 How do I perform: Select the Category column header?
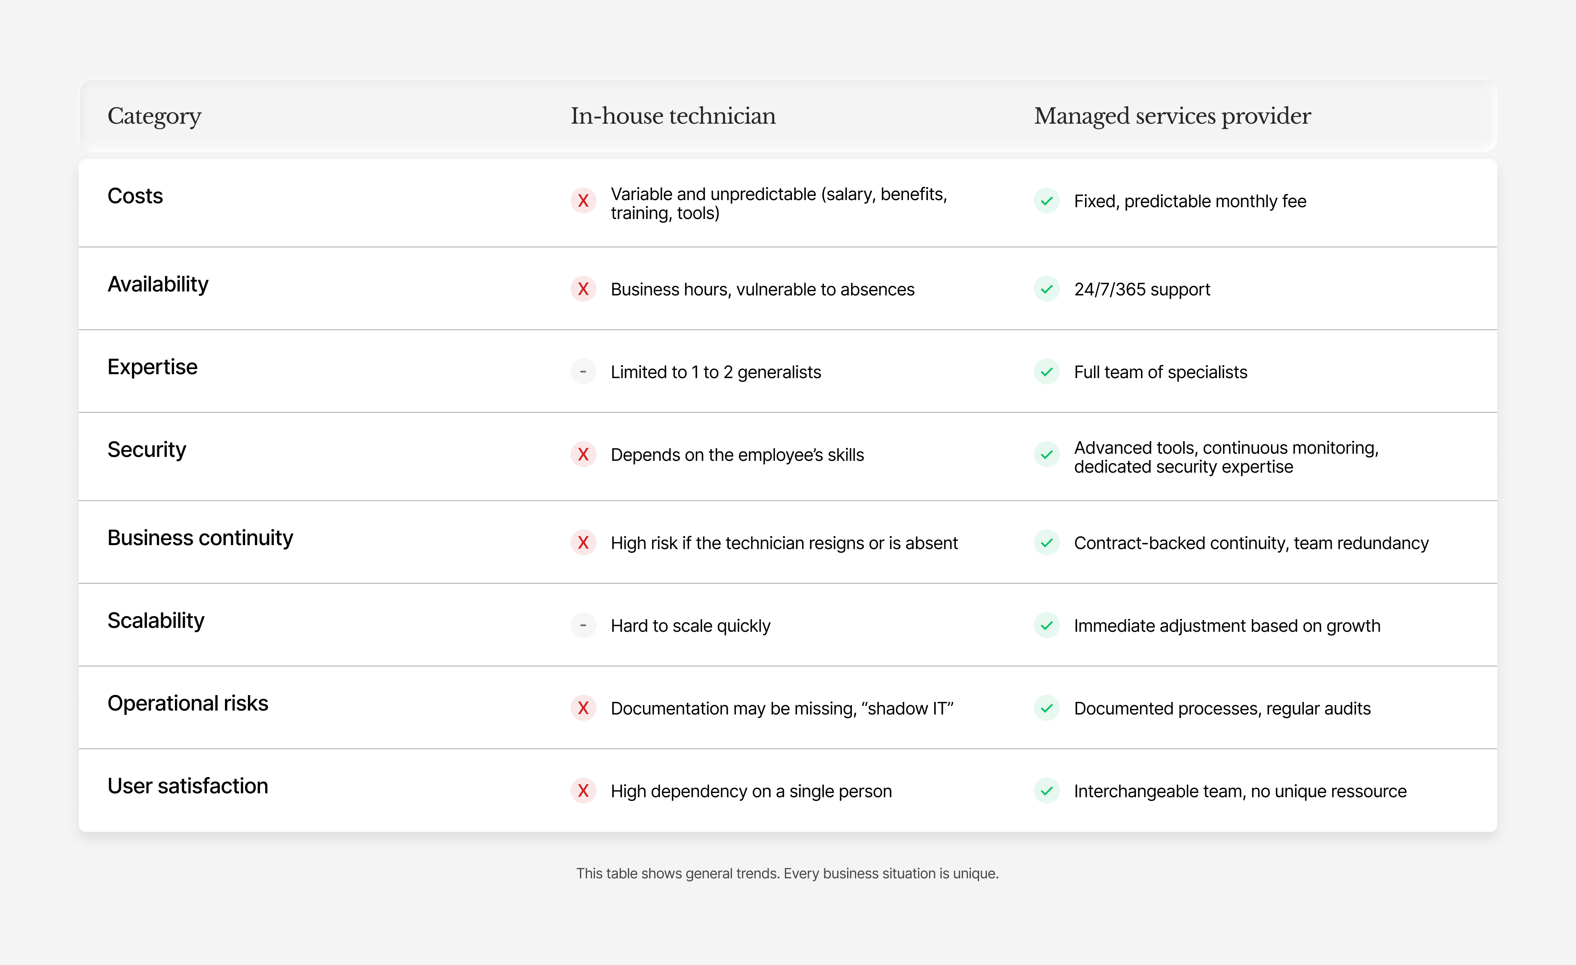point(154,116)
